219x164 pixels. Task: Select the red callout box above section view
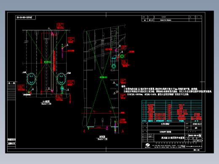pyautogui.click(x=60, y=25)
